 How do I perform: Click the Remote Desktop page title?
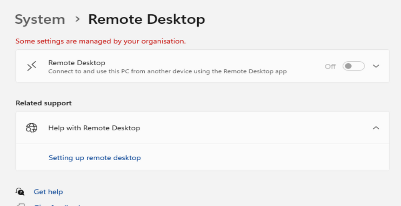tap(146, 19)
